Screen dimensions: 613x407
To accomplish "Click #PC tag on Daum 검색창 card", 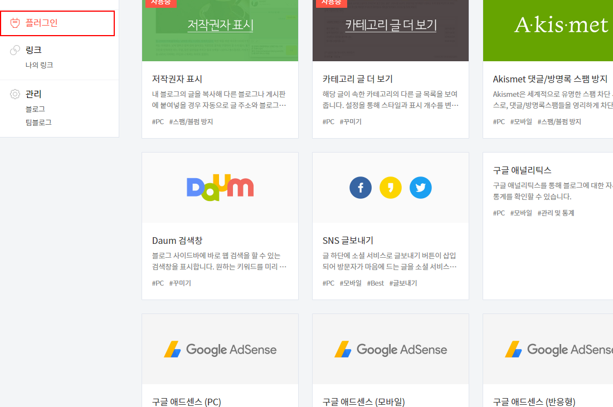I will click(158, 283).
